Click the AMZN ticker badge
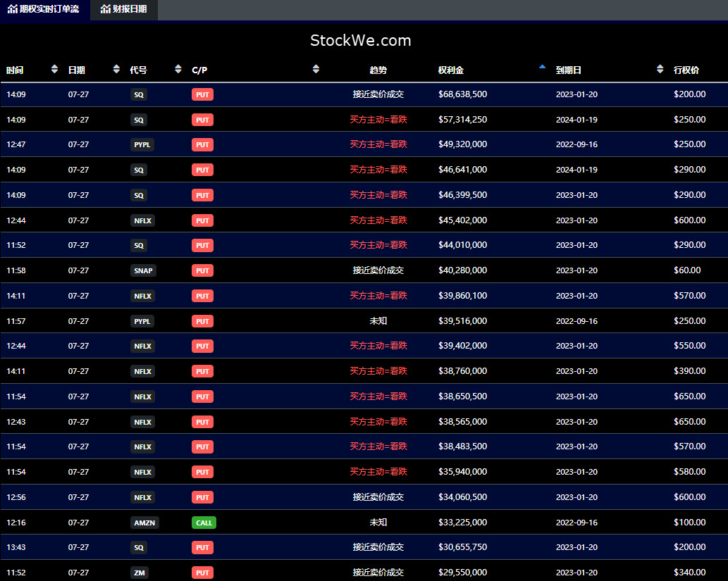This screenshot has height=581, width=728. click(144, 523)
